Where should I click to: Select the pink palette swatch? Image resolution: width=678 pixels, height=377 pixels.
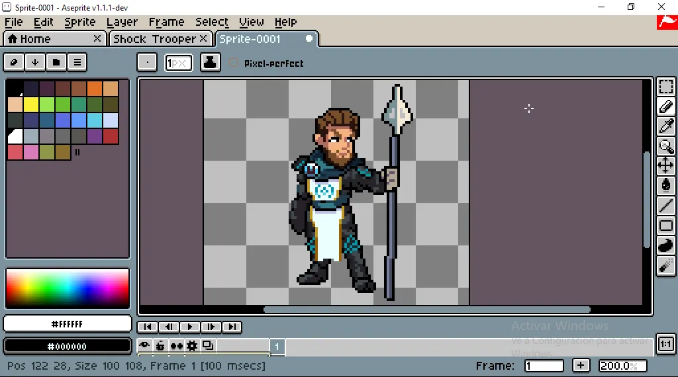click(31, 152)
